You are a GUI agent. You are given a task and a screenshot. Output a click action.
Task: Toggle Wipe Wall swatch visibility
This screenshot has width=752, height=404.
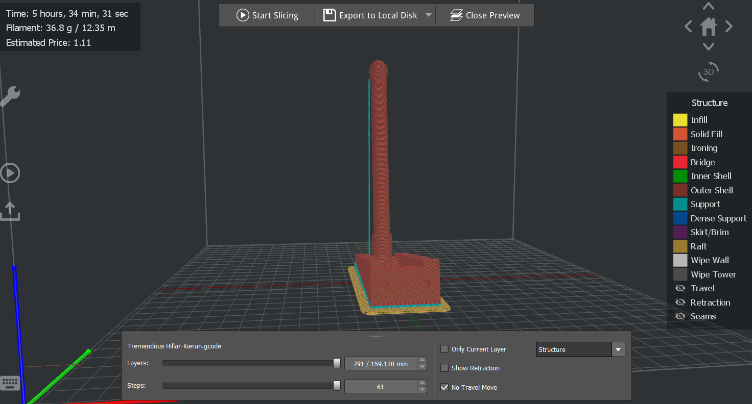[680, 260]
